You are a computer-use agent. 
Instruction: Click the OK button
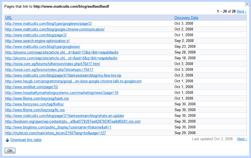point(10,151)
